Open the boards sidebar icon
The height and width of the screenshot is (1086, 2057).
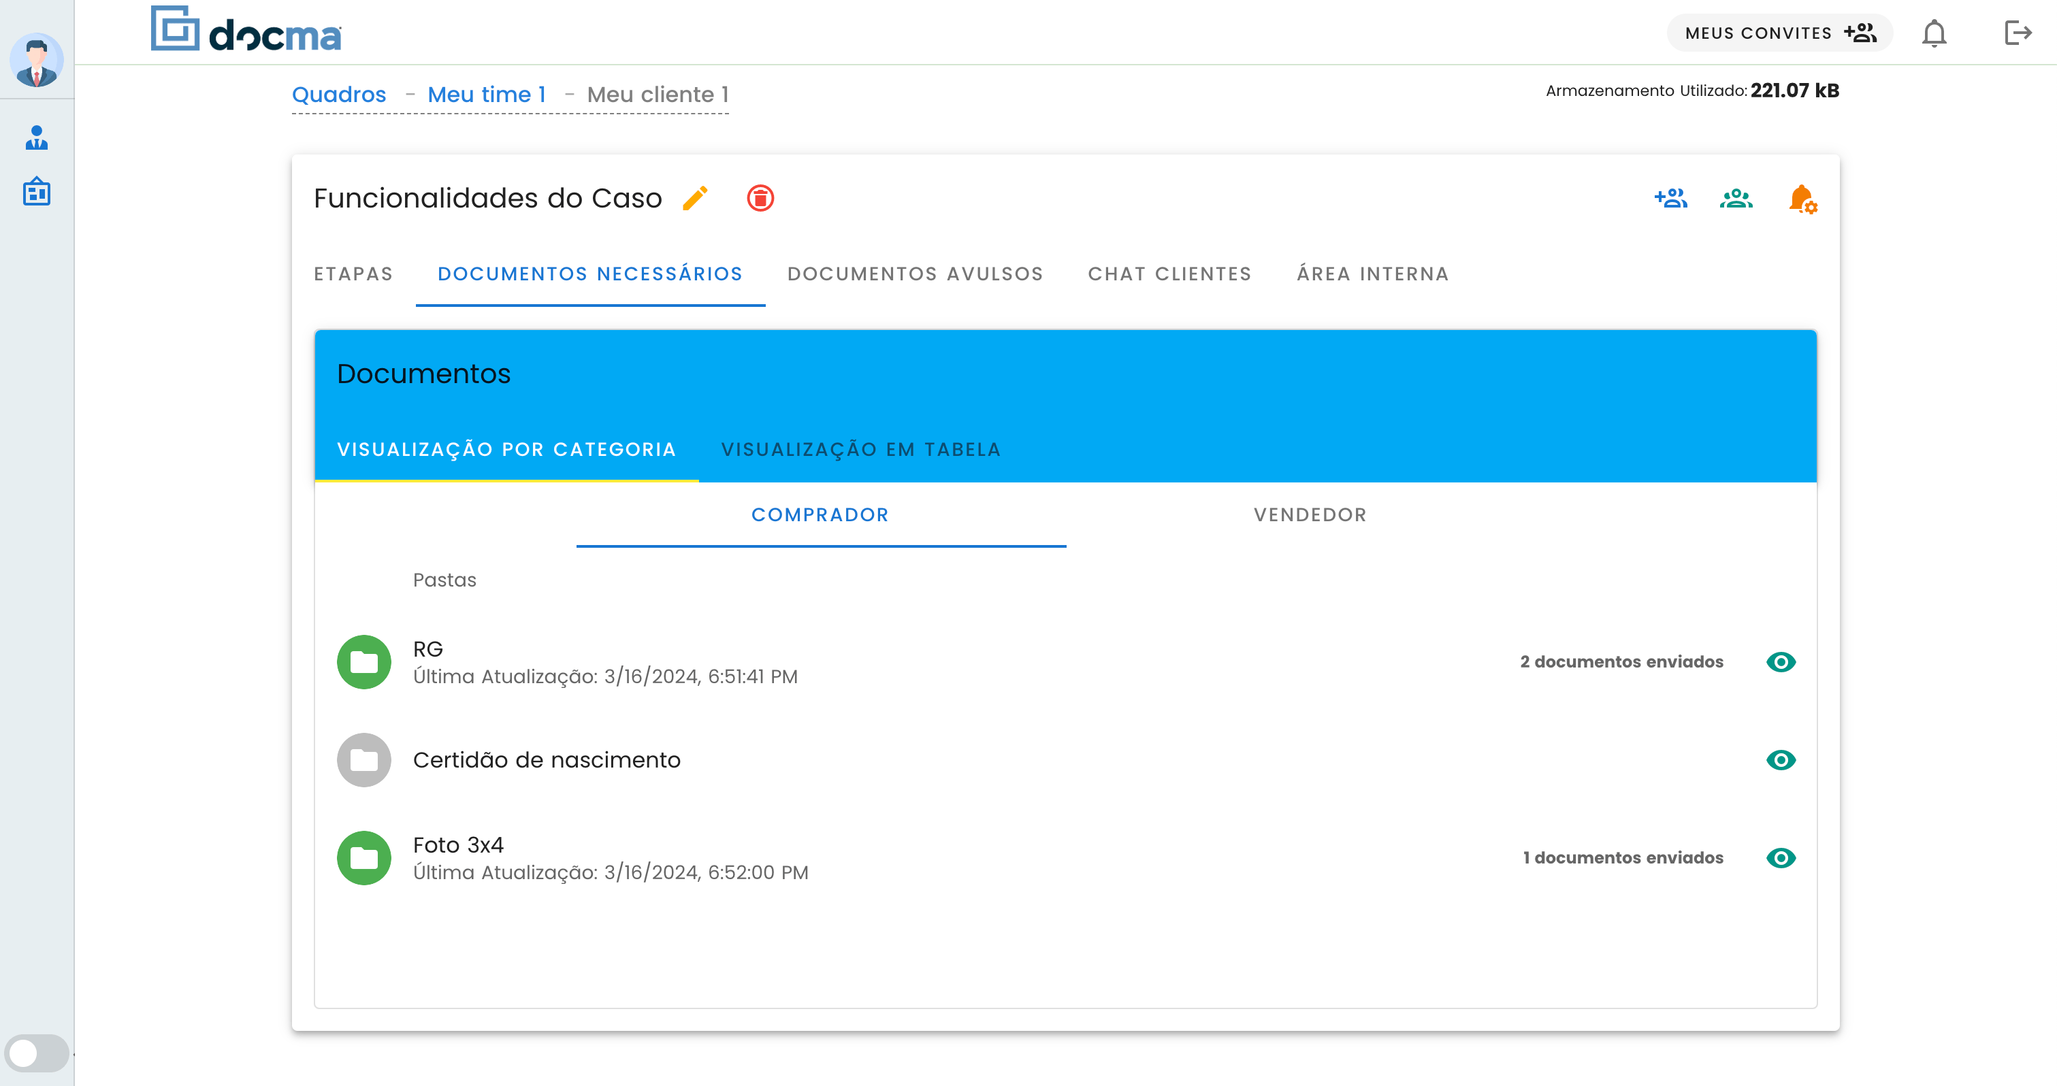click(x=37, y=192)
